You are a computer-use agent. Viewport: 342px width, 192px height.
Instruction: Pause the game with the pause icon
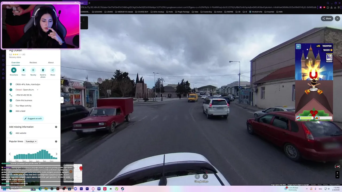[x=298, y=46]
